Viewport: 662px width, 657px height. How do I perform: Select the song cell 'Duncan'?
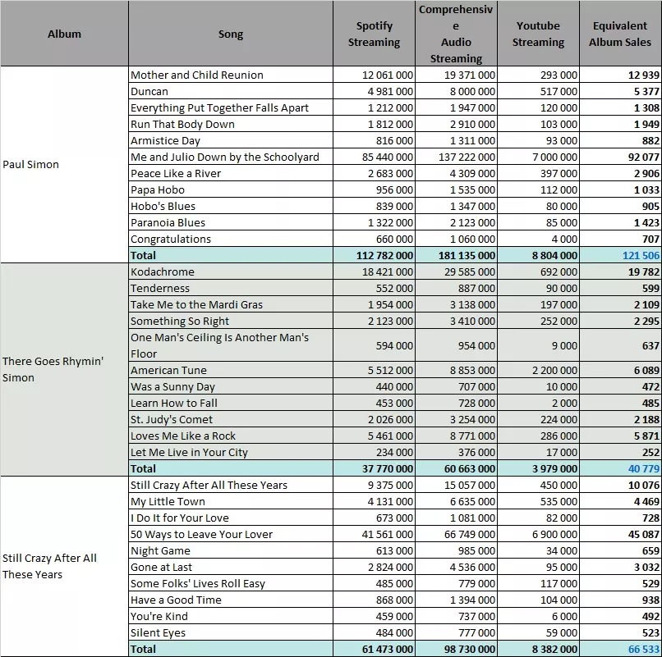231,91
